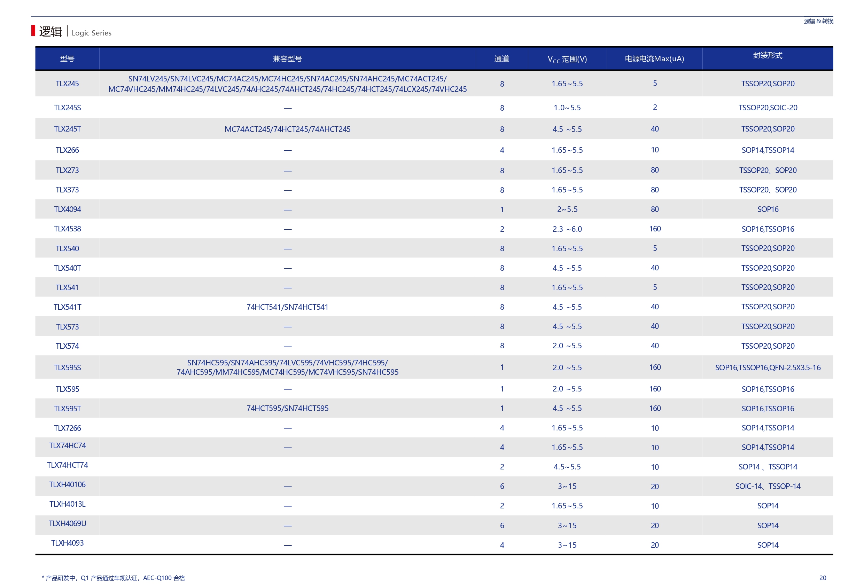Click 74HCT595/SN74HCT595 compatible text

(x=287, y=409)
